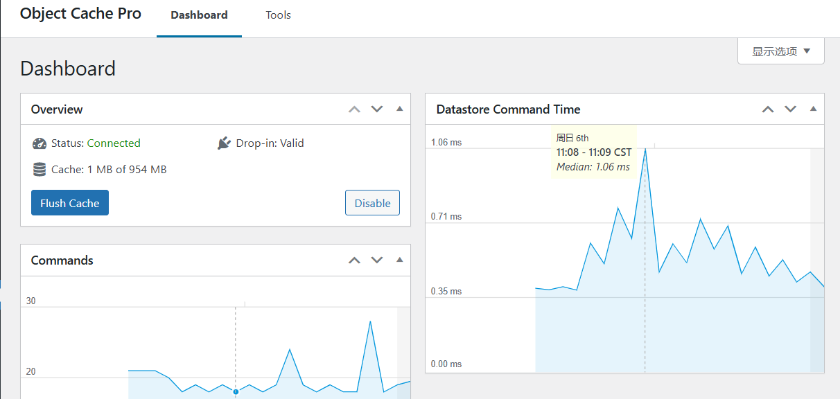Collapse the Commands panel with triangle toggle
This screenshot has height=399, width=840.
coord(399,260)
